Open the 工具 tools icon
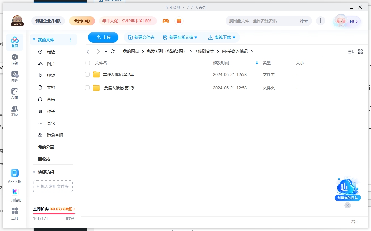The height and width of the screenshot is (231, 371). (x=15, y=213)
